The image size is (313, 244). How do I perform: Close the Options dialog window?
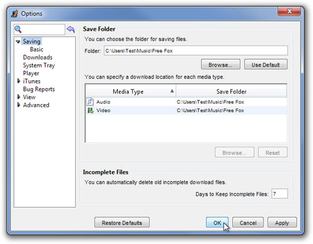[289, 11]
